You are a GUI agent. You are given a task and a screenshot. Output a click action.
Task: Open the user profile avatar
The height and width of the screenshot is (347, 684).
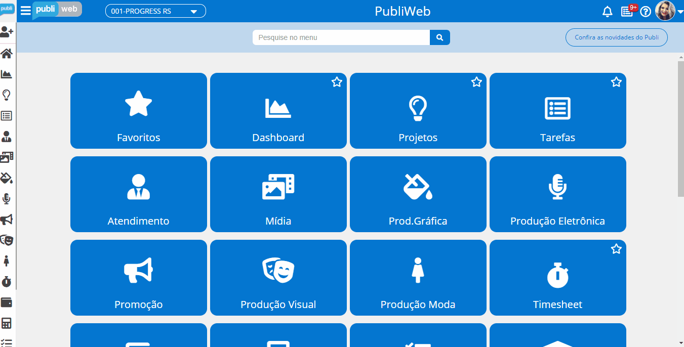[665, 11]
